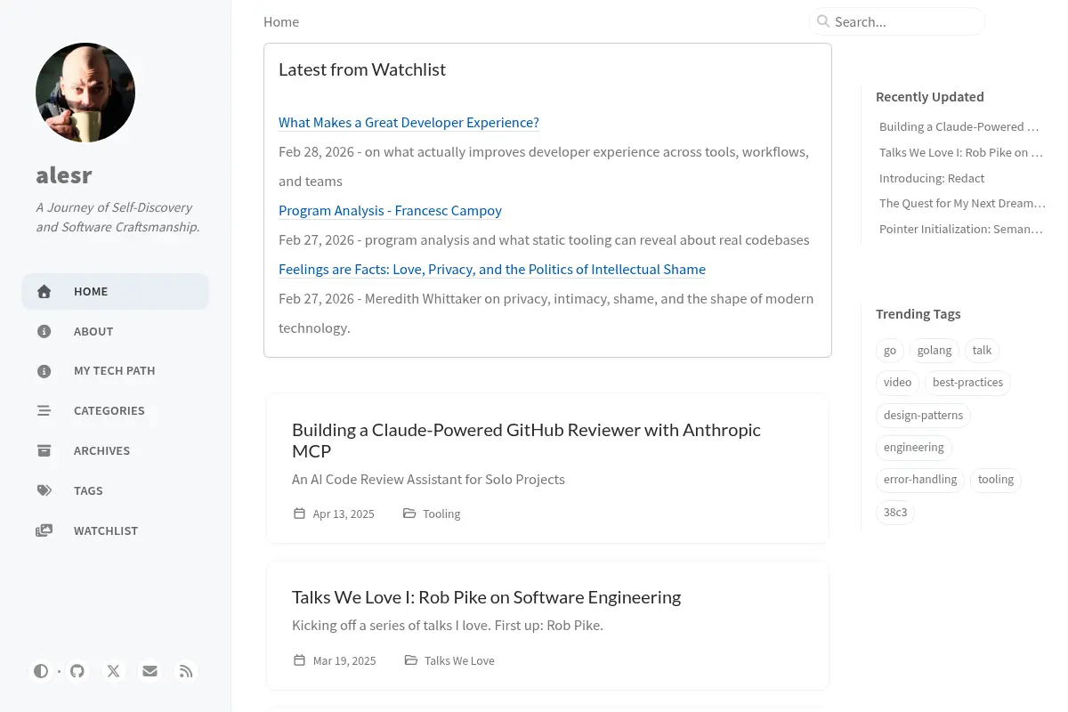Click the calendar icon beside Mar 19, 2025
This screenshot has width=1068, height=712.
pyautogui.click(x=299, y=660)
